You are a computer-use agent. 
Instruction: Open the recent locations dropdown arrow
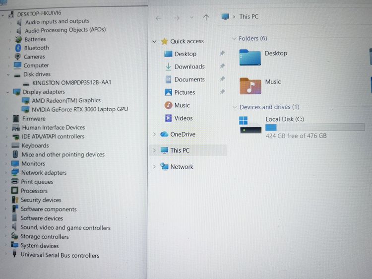[191, 17]
